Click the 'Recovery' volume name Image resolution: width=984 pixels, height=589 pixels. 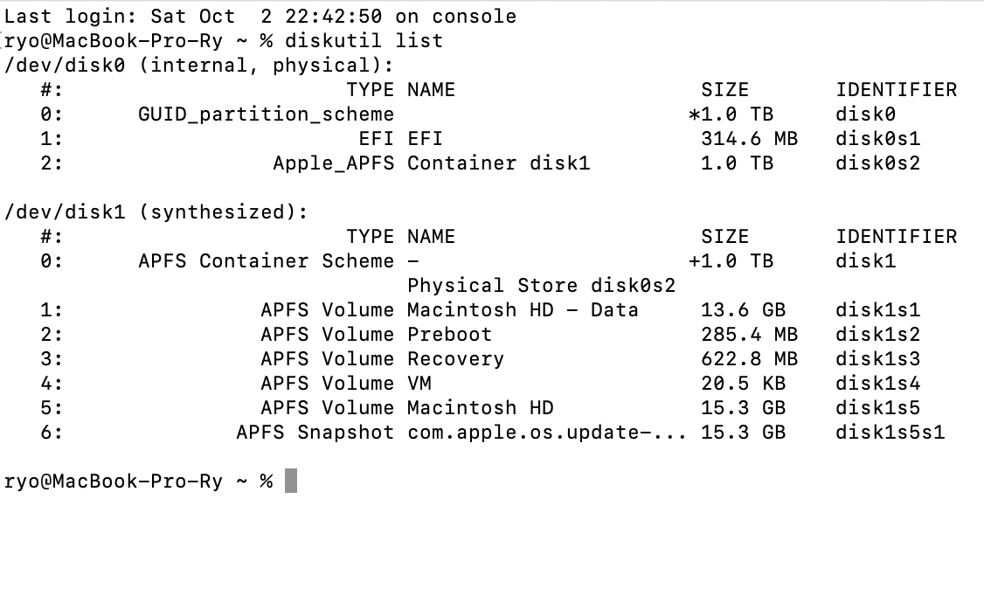click(x=455, y=359)
